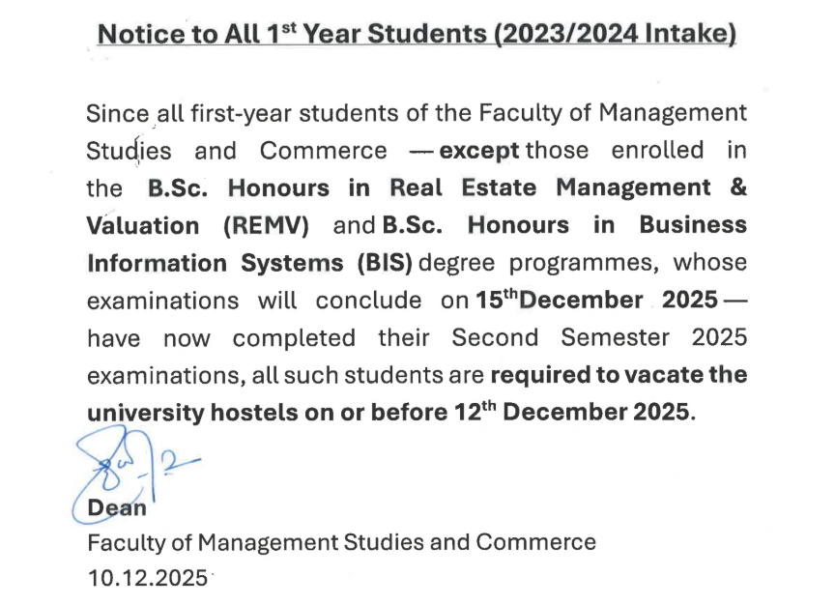Click the bold "15th December 2025" date
Screen dimensions: 835x605
(596, 300)
